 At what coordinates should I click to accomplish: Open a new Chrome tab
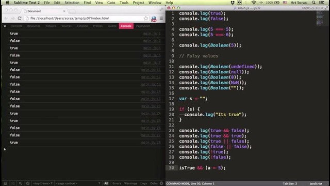pos(72,11)
